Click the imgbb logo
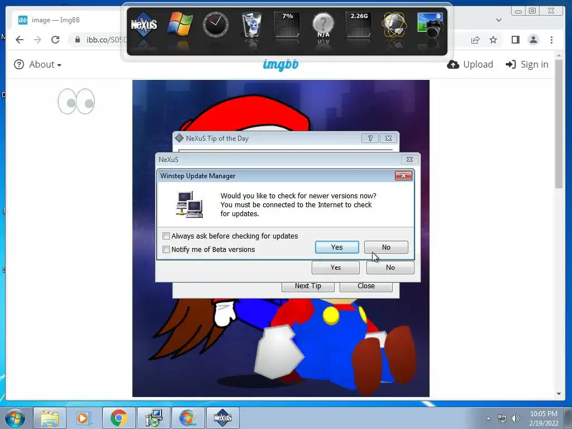This screenshot has height=429, width=572. [x=280, y=65]
